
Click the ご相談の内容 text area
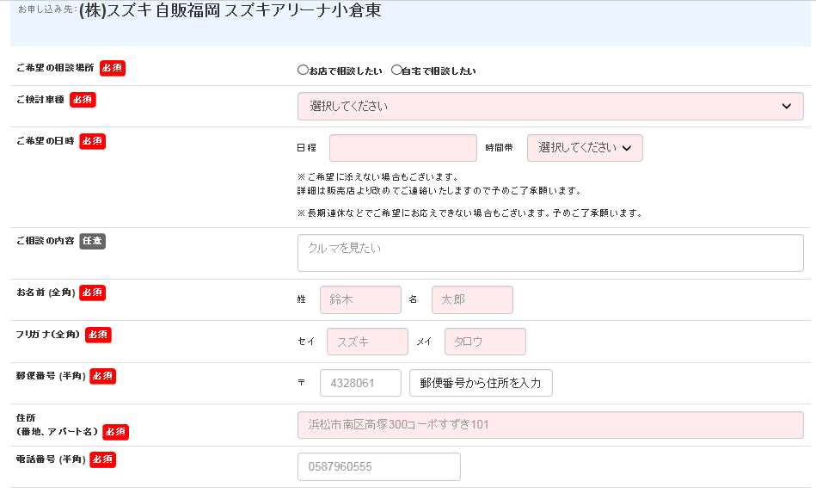(x=550, y=253)
